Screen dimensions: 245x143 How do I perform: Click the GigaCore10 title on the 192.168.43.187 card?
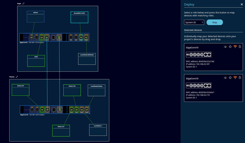(x=192, y=48)
